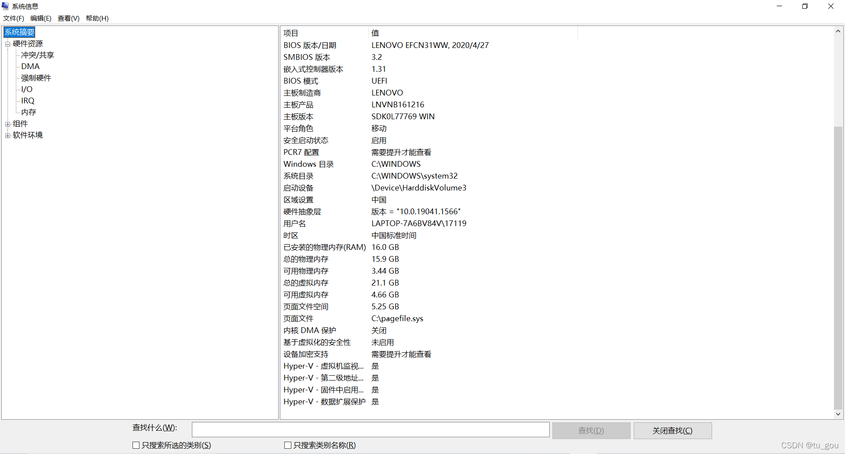This screenshot has width=845, height=454.
Task: Select the Hyper-V - 数据扩展保护 row
Action: [x=429, y=402]
